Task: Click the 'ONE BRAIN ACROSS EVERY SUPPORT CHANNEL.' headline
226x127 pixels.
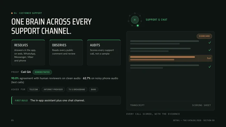Action: click(x=51, y=26)
